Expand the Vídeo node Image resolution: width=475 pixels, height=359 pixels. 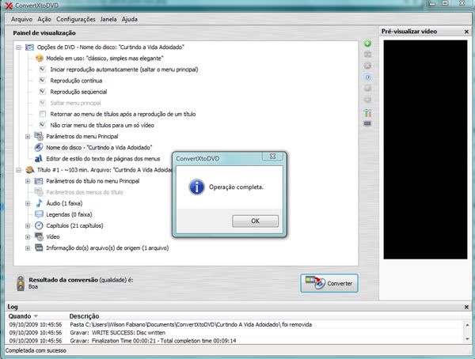click(28, 236)
